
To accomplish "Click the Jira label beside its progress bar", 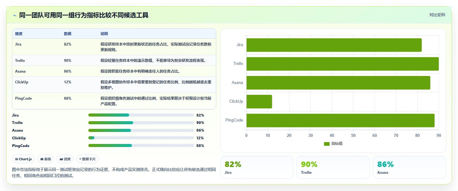I will 15,115.
